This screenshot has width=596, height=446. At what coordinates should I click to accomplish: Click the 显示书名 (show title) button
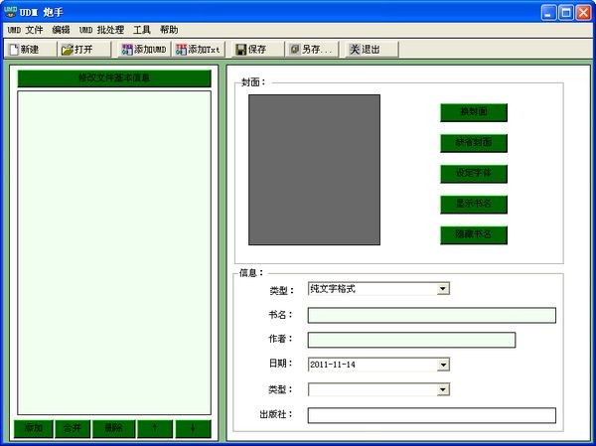474,205
